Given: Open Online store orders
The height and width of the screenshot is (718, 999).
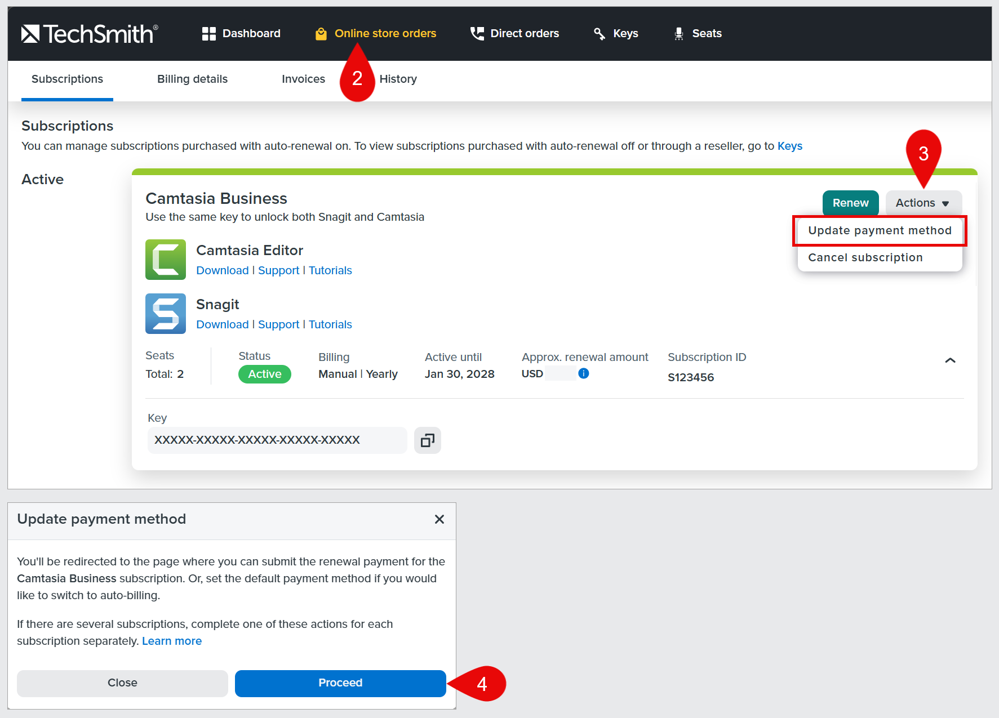Looking at the screenshot, I should [376, 34].
